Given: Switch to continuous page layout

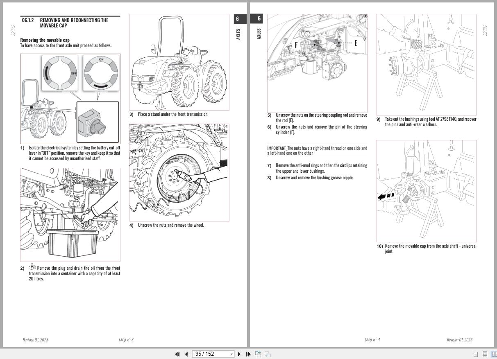Looking at the screenshot, I should point(485,354).
